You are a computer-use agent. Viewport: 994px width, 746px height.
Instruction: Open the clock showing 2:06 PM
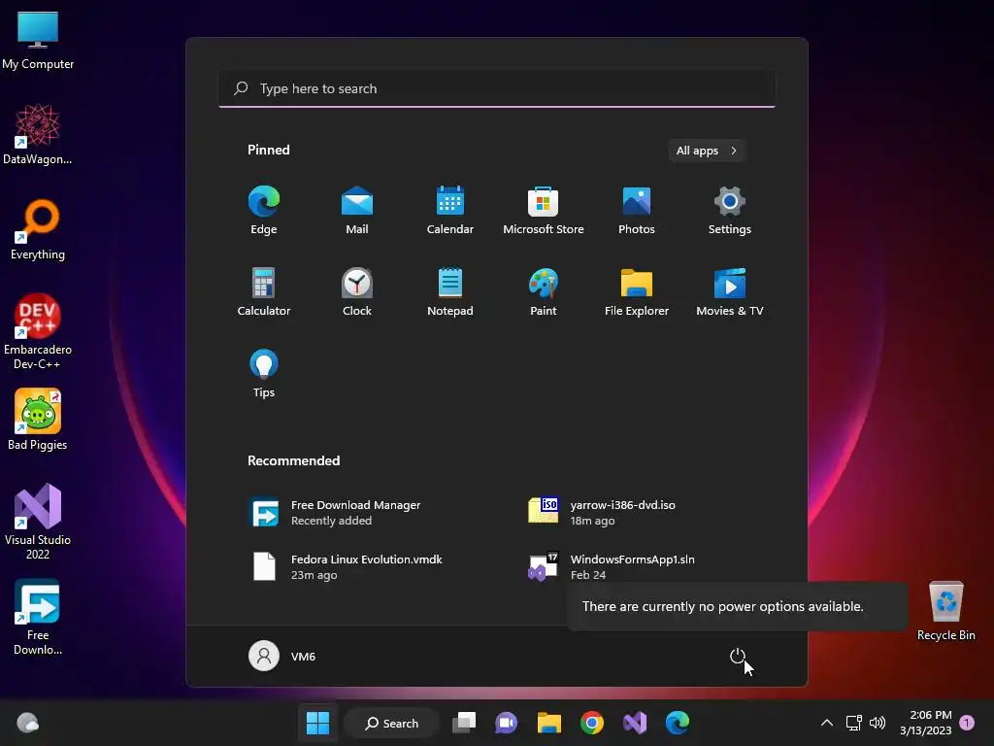coord(925,723)
